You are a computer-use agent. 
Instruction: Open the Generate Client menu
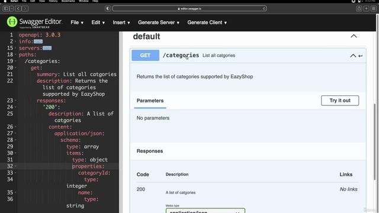[x=207, y=22]
